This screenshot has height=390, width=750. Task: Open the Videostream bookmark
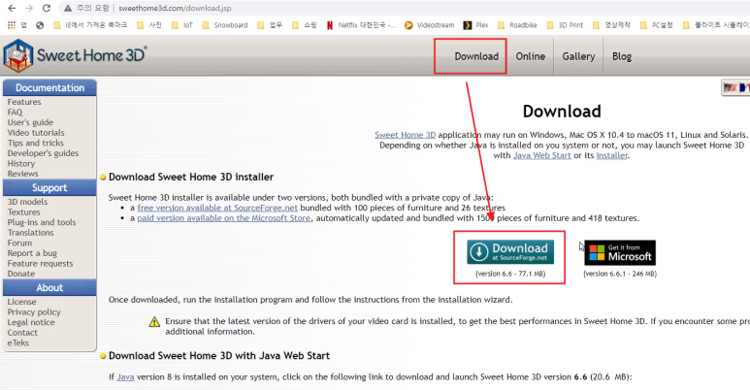(x=429, y=25)
